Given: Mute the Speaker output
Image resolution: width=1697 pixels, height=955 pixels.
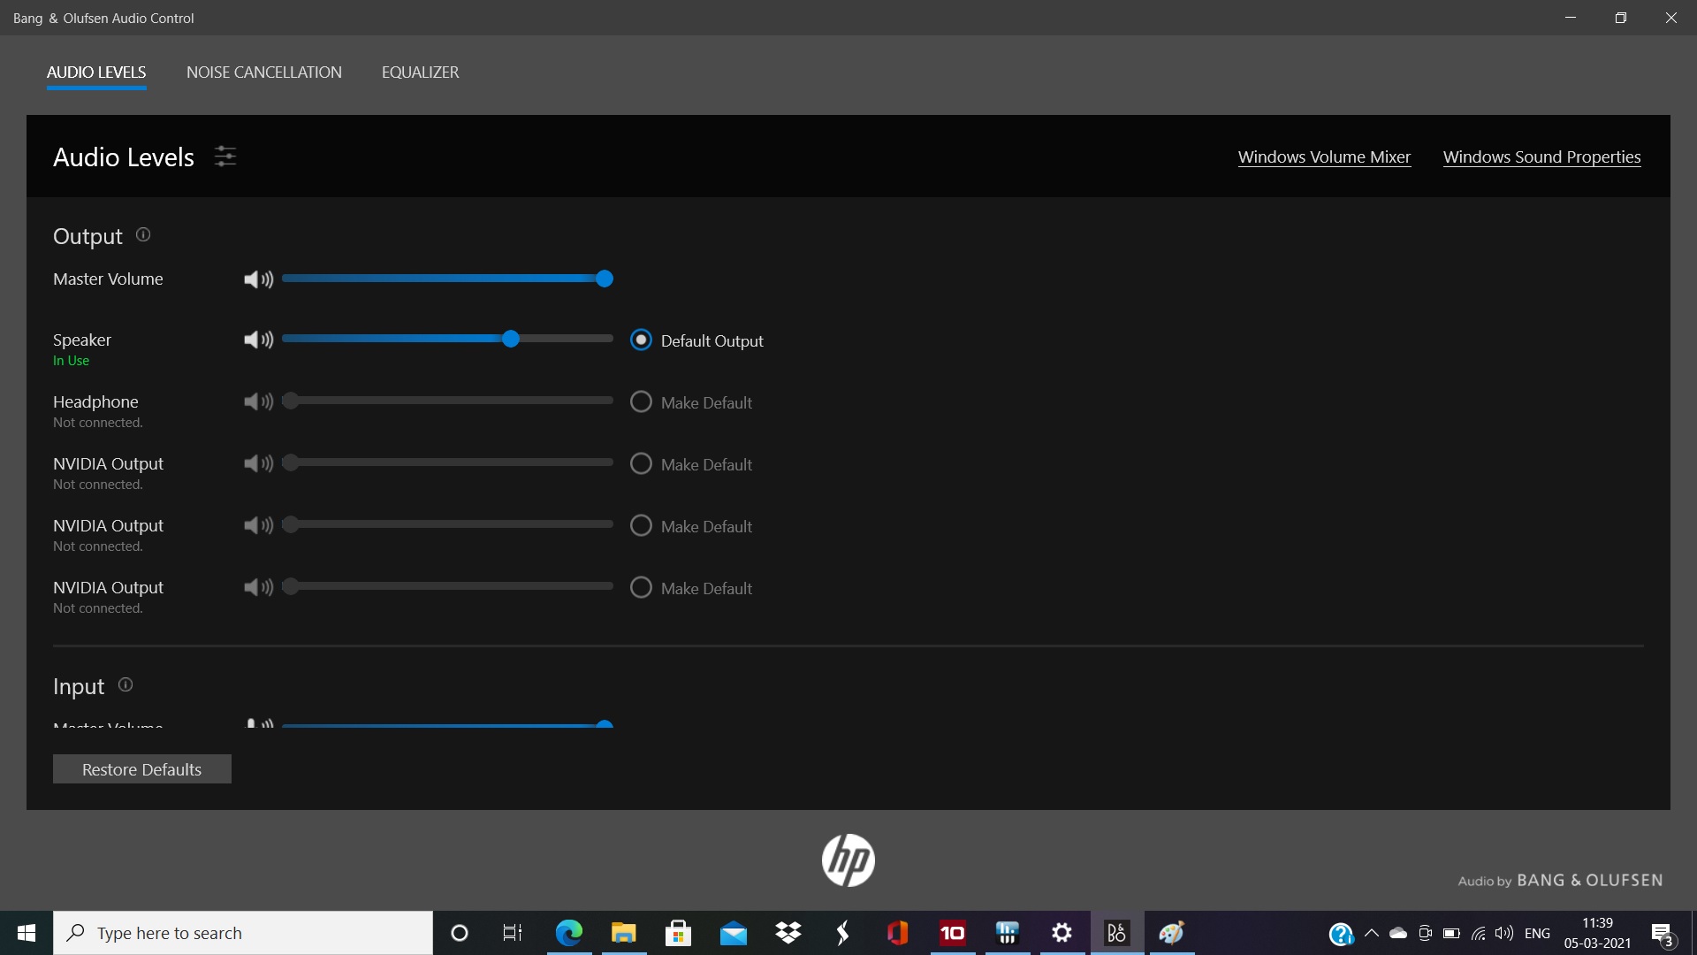Looking at the screenshot, I should (256, 340).
